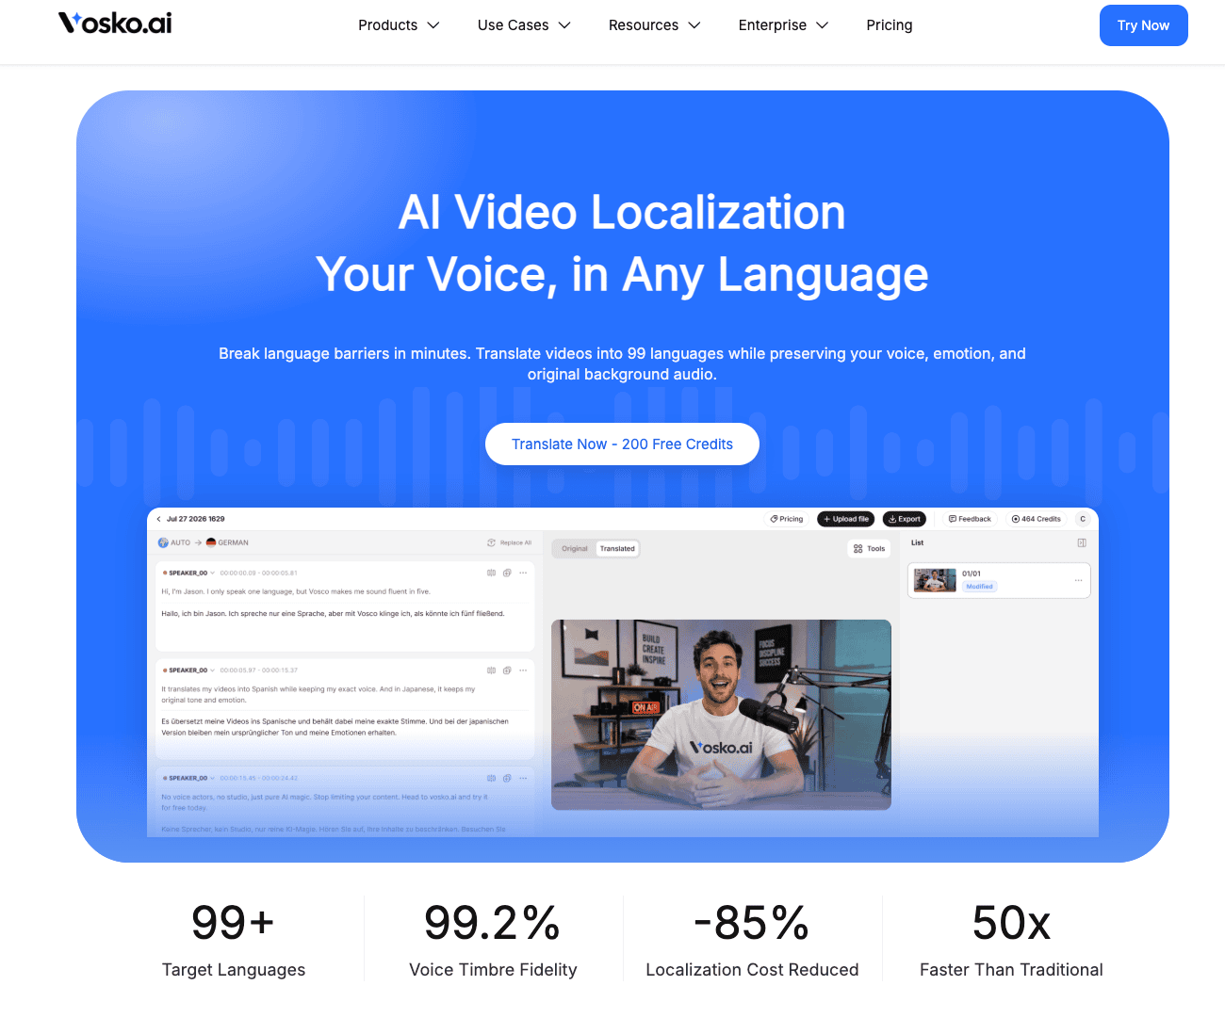Open the SPEAKER_00 dropdown at 00:00:05.97
The image size is (1225, 1034).
(188, 670)
